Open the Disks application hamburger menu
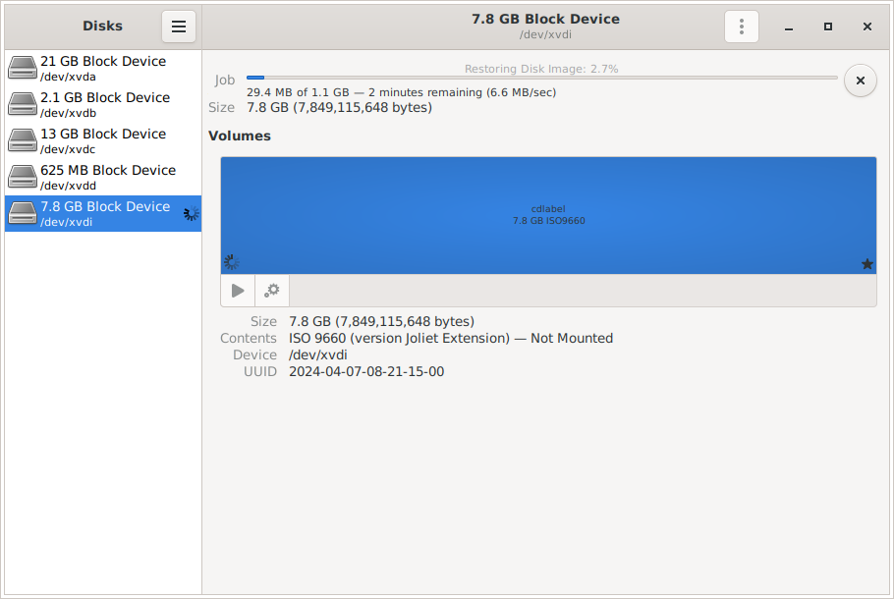 click(x=179, y=27)
